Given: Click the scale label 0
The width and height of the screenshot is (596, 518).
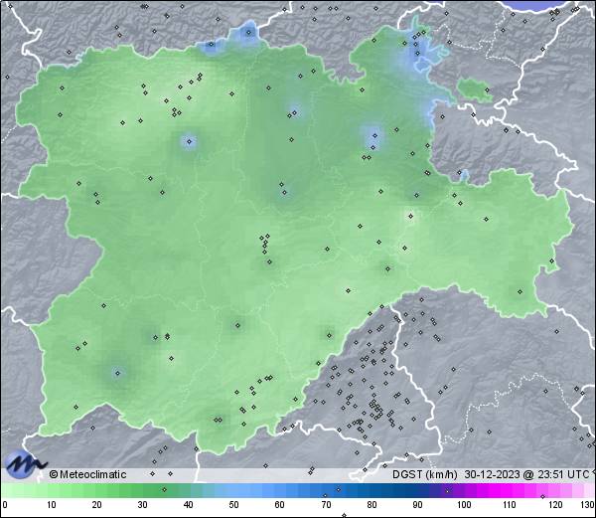Looking at the screenshot, I should 5,505.
